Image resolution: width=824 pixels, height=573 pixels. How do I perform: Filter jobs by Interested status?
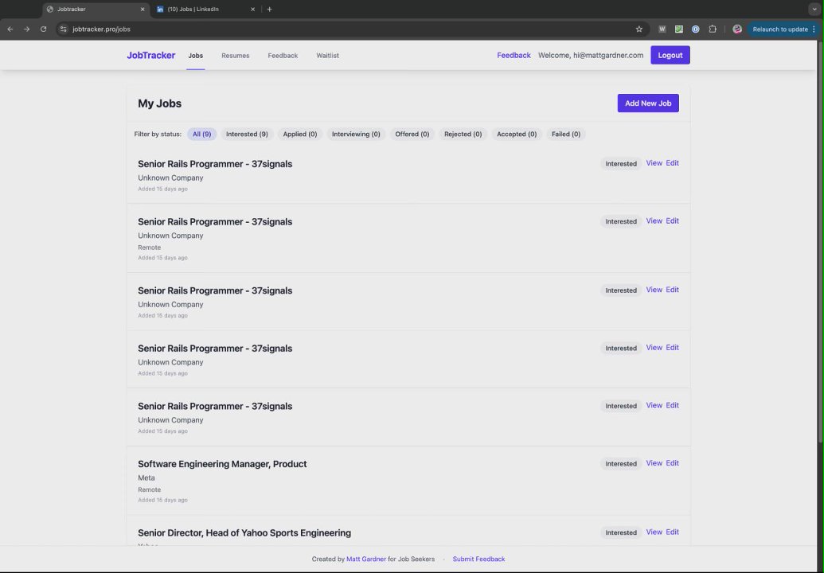point(247,134)
